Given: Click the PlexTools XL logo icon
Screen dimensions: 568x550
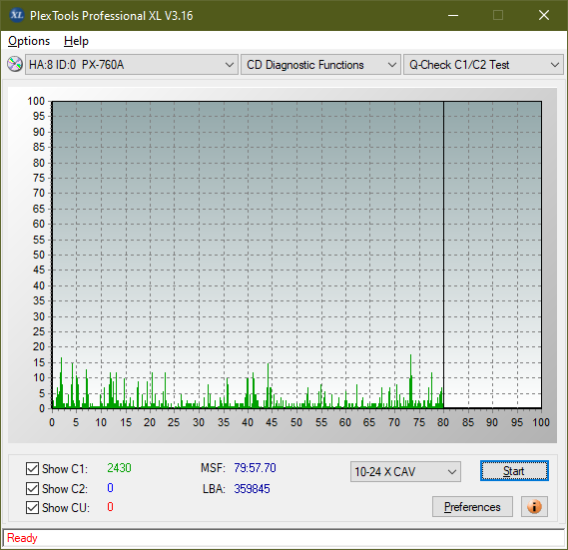Looking at the screenshot, I should tap(17, 15).
